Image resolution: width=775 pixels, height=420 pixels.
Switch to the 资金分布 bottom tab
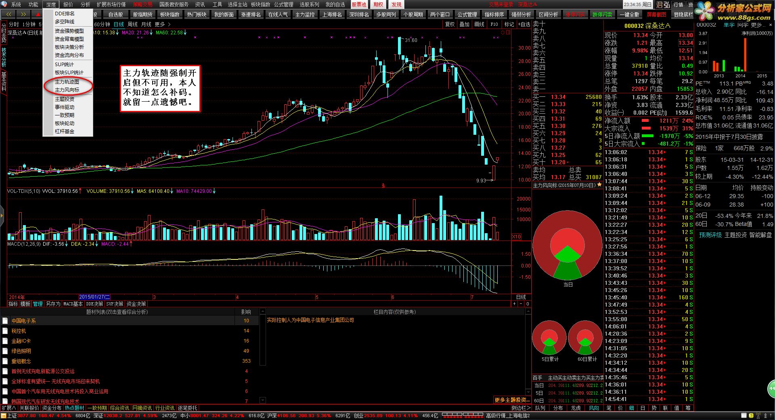(x=52, y=408)
